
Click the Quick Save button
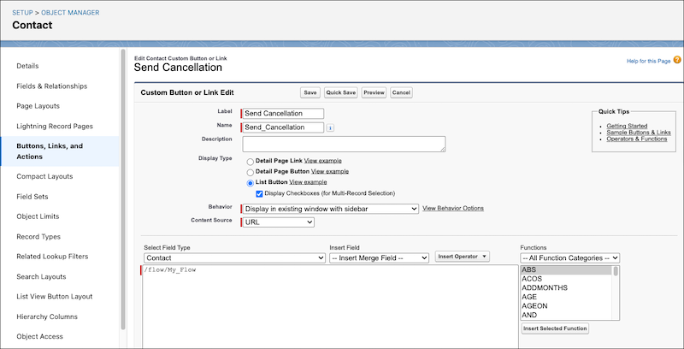tap(340, 92)
